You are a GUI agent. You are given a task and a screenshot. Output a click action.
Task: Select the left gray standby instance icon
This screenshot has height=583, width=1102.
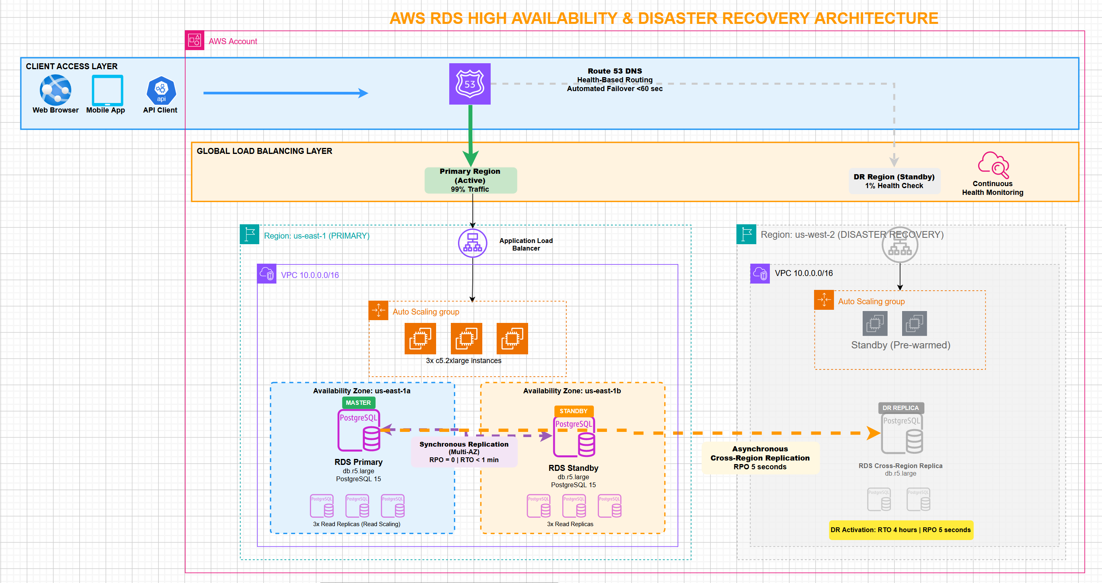[875, 324]
